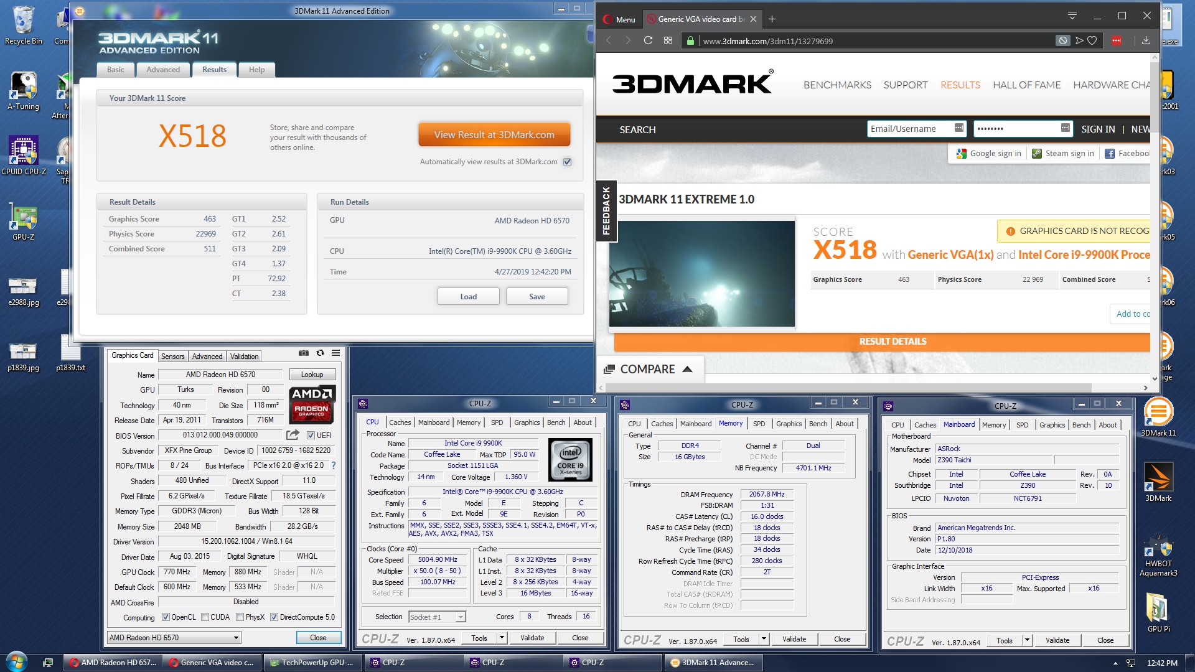Open the GPU-Z hamburger menu
1195x672 pixels.
click(x=335, y=353)
